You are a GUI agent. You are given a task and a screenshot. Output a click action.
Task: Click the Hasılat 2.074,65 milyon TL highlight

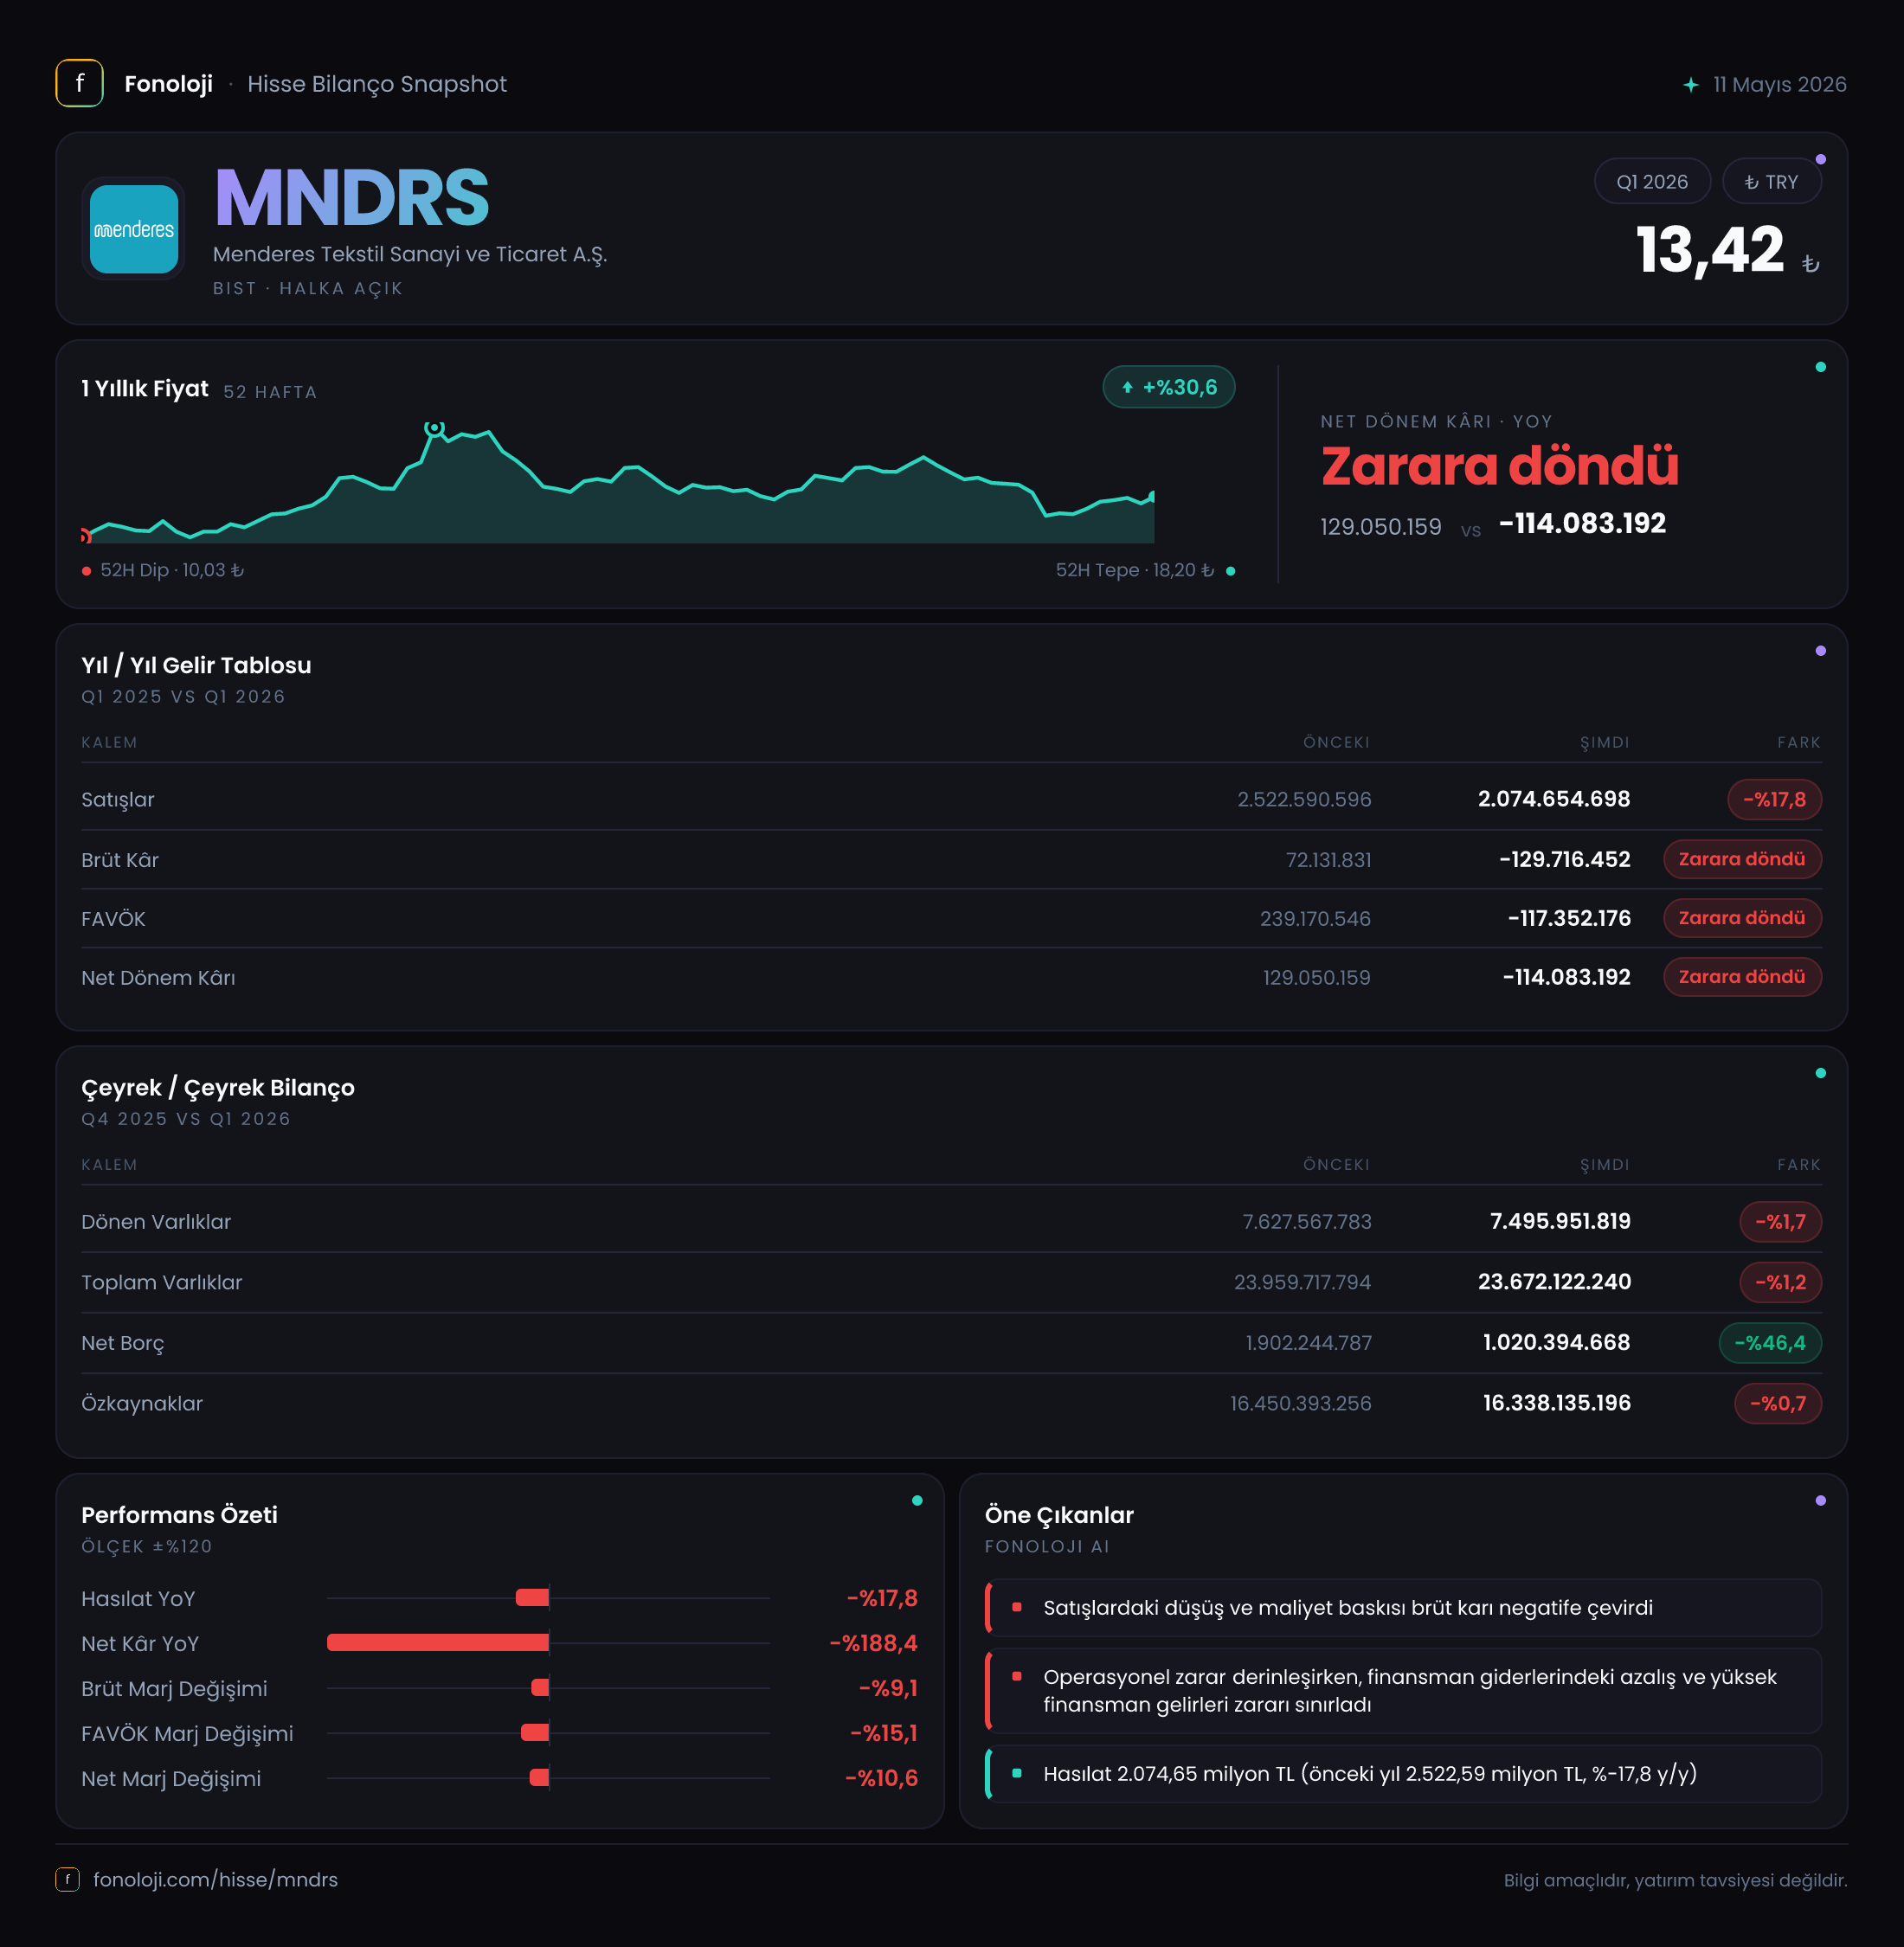coord(1403,1773)
